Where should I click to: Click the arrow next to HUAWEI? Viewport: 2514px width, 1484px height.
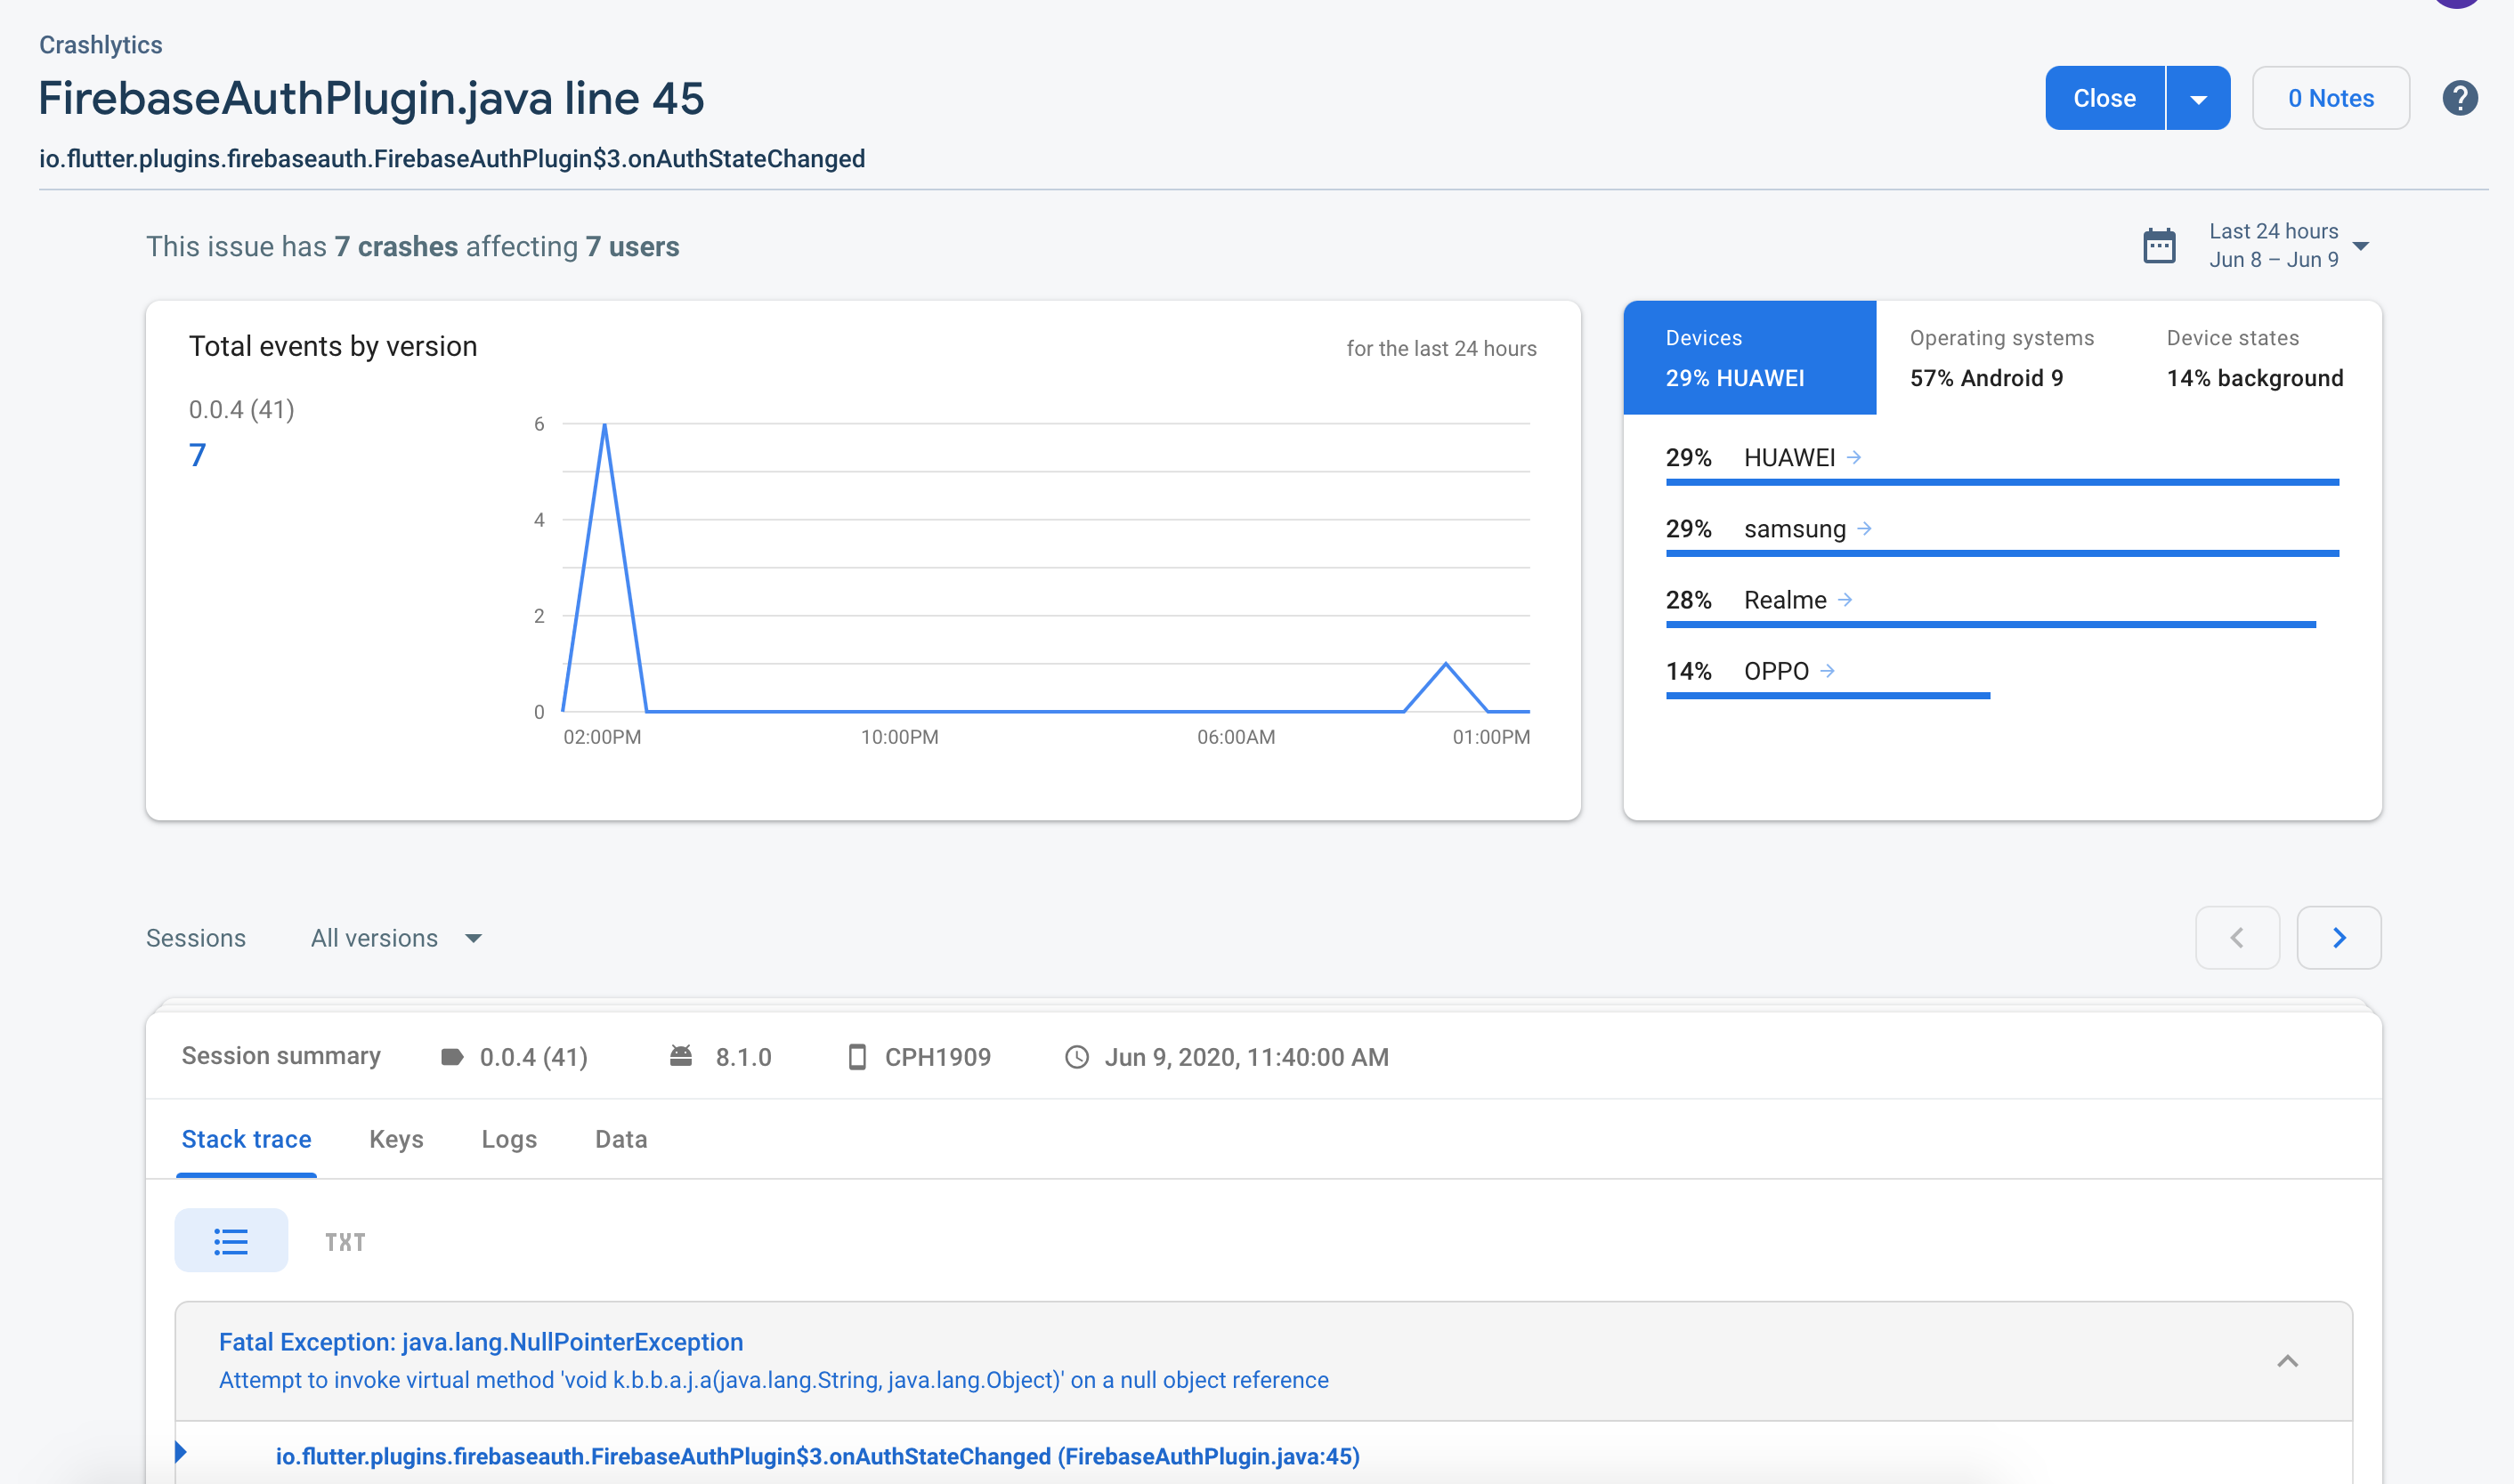coord(1853,457)
